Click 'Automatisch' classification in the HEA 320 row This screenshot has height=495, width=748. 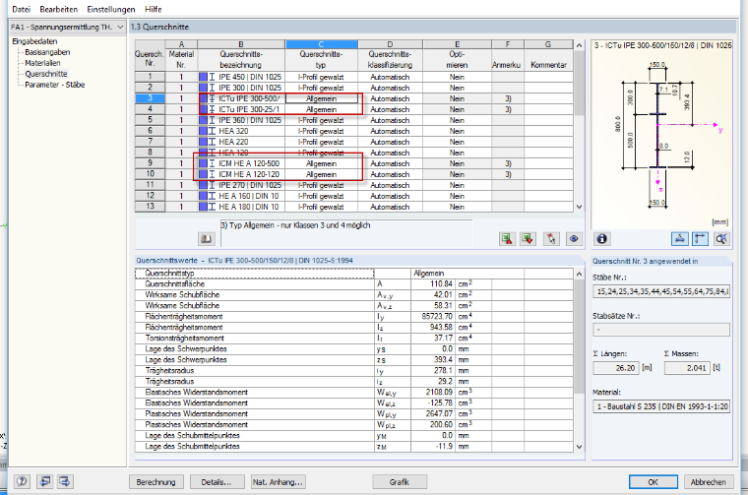click(390, 131)
